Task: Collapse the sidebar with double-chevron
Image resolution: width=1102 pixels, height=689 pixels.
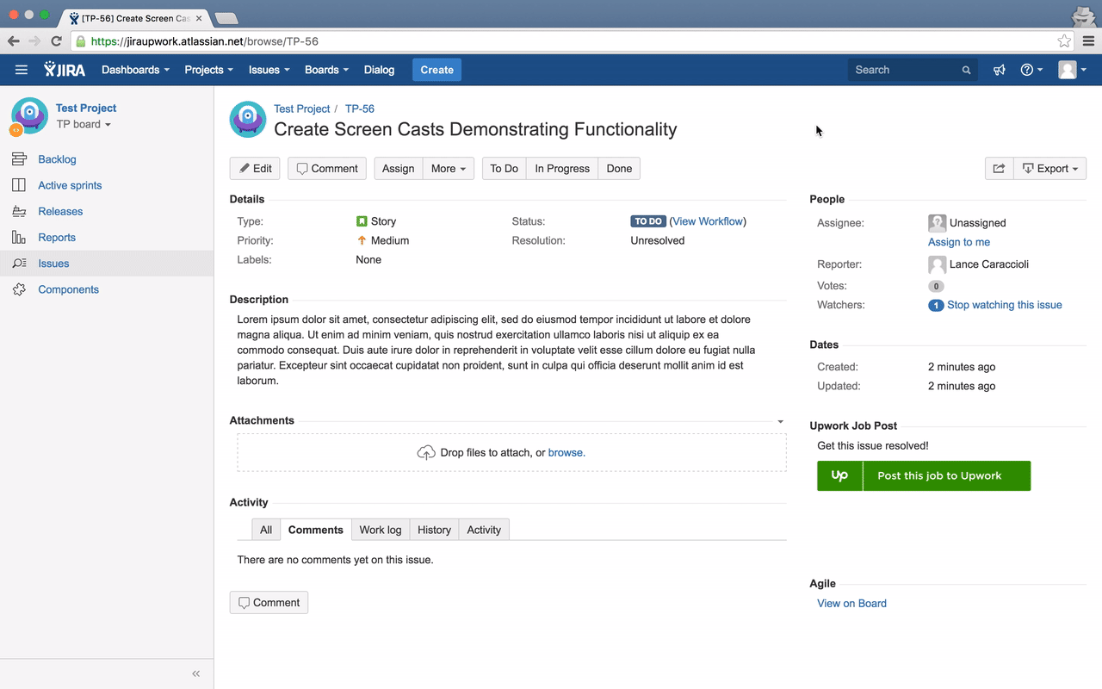Action: (x=196, y=673)
